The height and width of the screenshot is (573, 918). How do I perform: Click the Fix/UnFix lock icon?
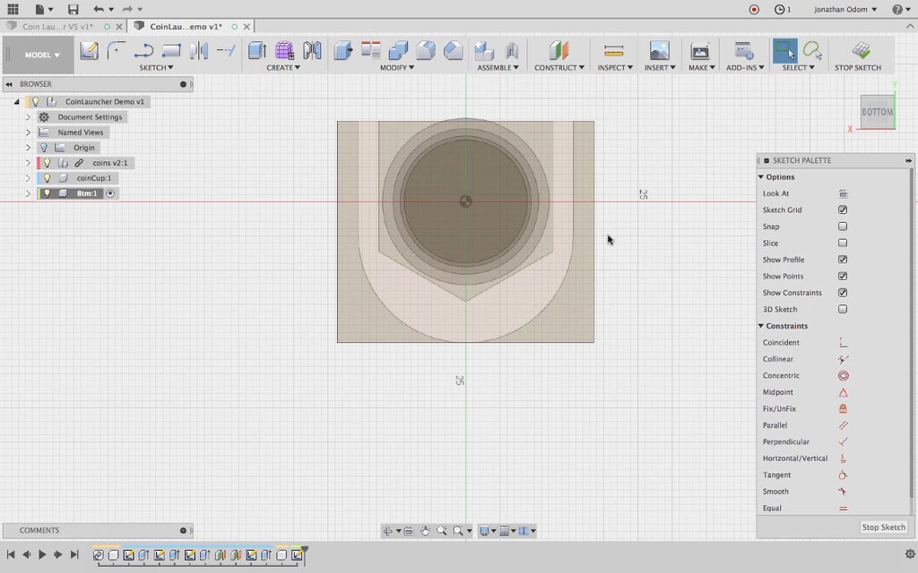click(843, 409)
